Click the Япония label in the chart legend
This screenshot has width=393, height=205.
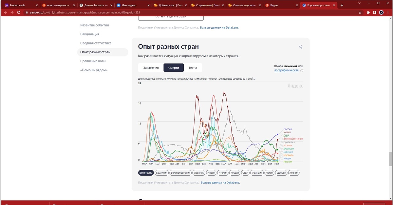288,162
